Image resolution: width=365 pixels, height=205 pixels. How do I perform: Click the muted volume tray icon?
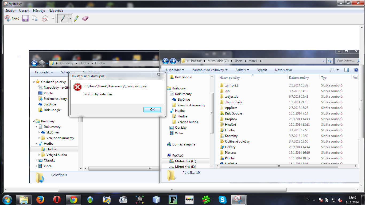point(340,200)
